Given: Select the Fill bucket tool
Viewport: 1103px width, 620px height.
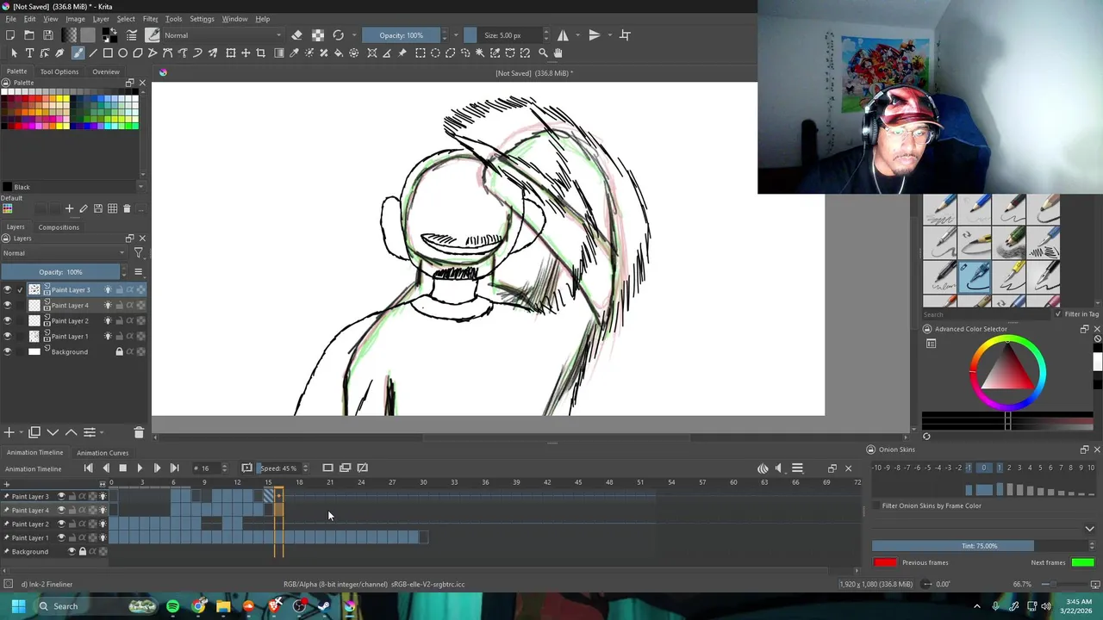Looking at the screenshot, I should [339, 53].
